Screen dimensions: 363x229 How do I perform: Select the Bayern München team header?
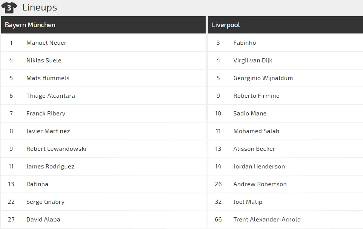pyautogui.click(x=30, y=25)
